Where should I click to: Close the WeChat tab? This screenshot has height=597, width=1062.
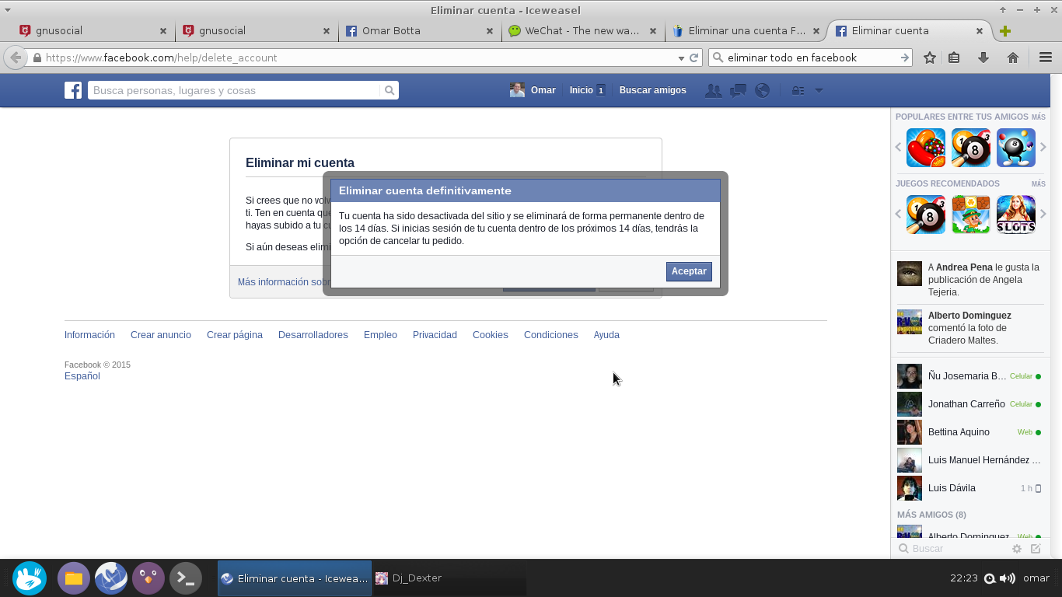pyautogui.click(x=653, y=31)
